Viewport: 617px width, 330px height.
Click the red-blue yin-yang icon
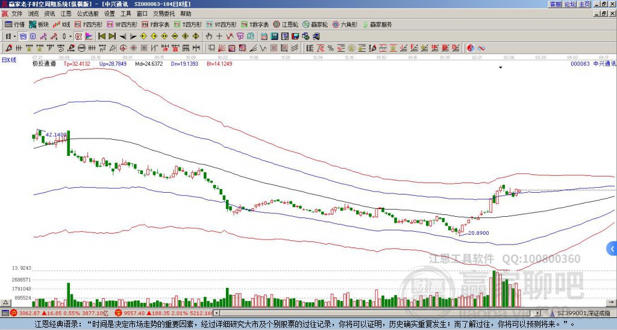471,48
